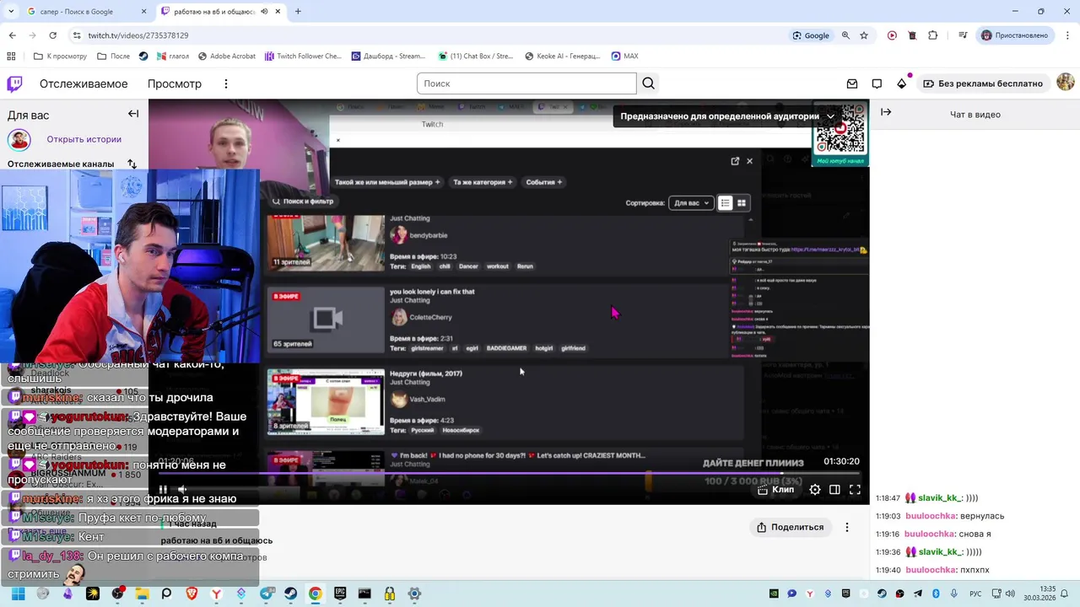Viewport: 1080px width, 607px height.
Task: Click 'Без рекламы бесплатно' button
Action: pyautogui.click(x=983, y=83)
